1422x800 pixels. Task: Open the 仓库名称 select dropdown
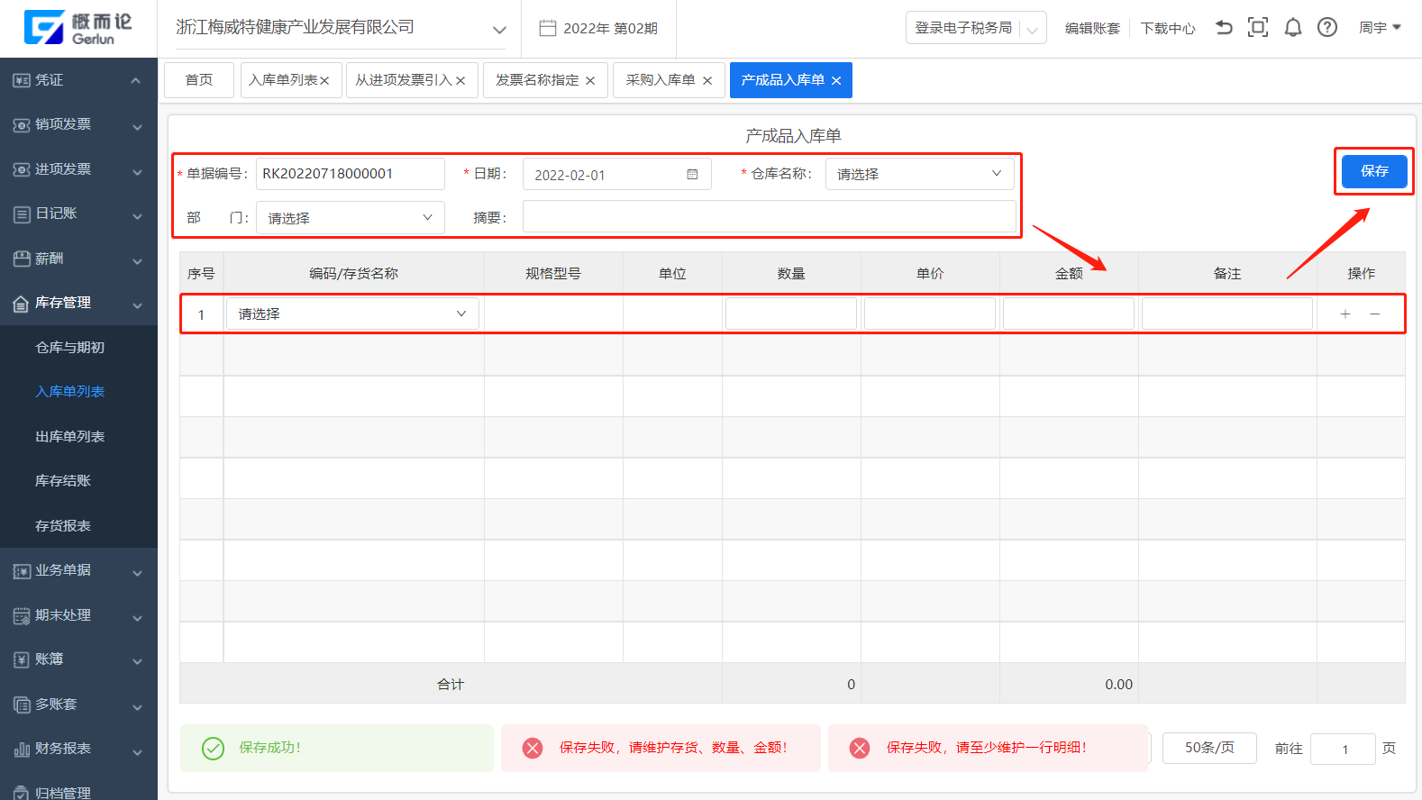click(x=919, y=174)
